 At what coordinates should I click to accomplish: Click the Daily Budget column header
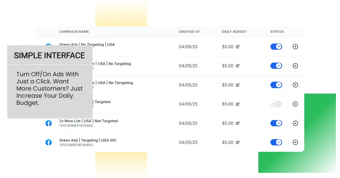pos(234,32)
